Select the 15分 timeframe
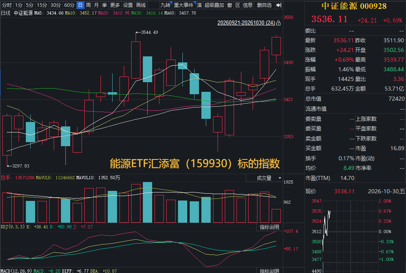 pyautogui.click(x=42, y=5)
